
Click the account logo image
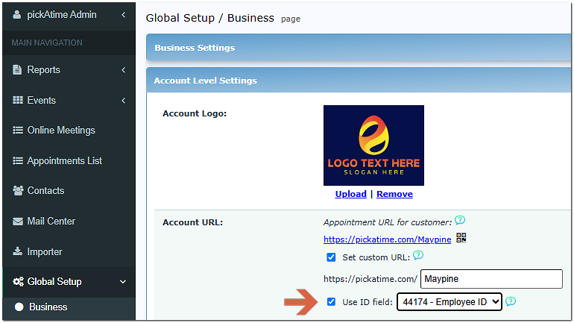click(373, 145)
